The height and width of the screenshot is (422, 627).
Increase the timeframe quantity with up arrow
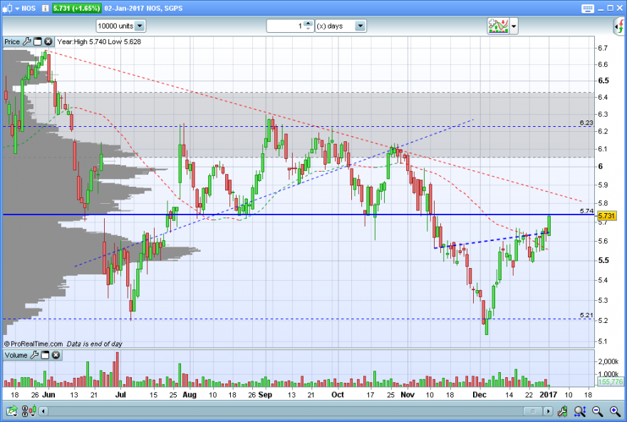tap(308, 24)
